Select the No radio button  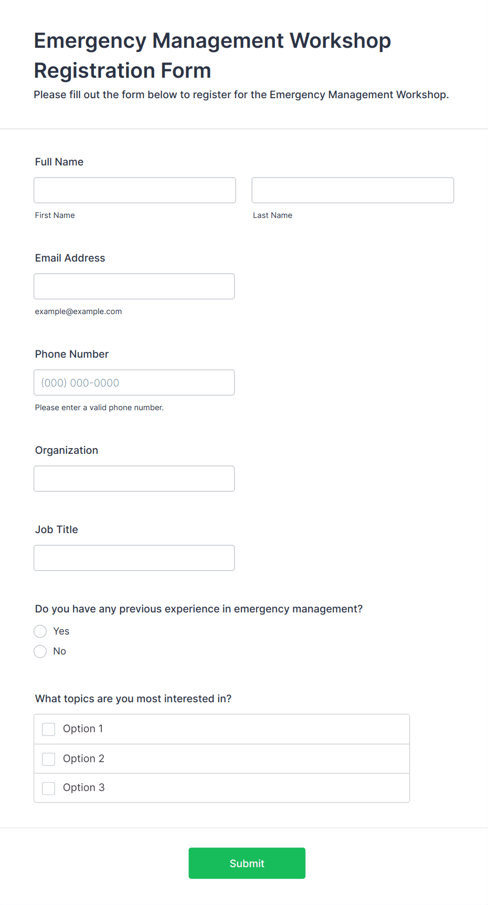tap(40, 651)
